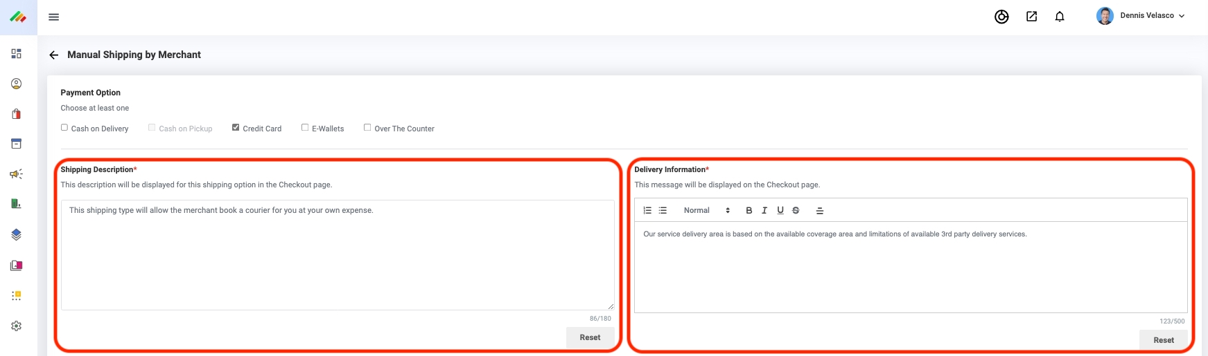This screenshot has width=1208, height=356.
Task: Open the dashboard item in the sidebar
Action: point(17,54)
